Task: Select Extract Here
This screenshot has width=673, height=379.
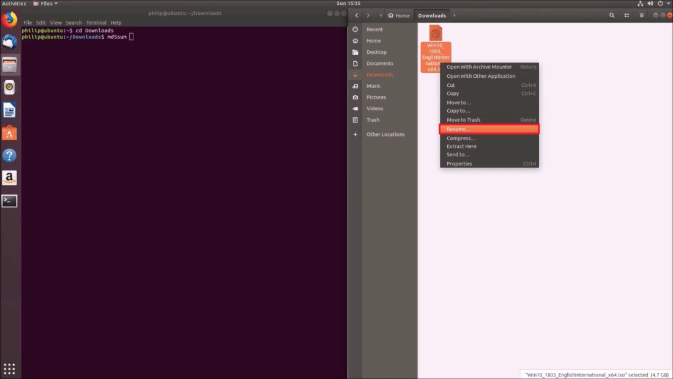Action: click(x=489, y=146)
